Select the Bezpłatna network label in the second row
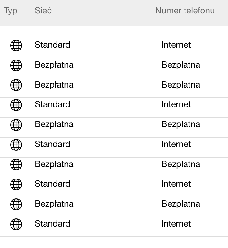This screenshot has width=228, height=248. [54, 65]
